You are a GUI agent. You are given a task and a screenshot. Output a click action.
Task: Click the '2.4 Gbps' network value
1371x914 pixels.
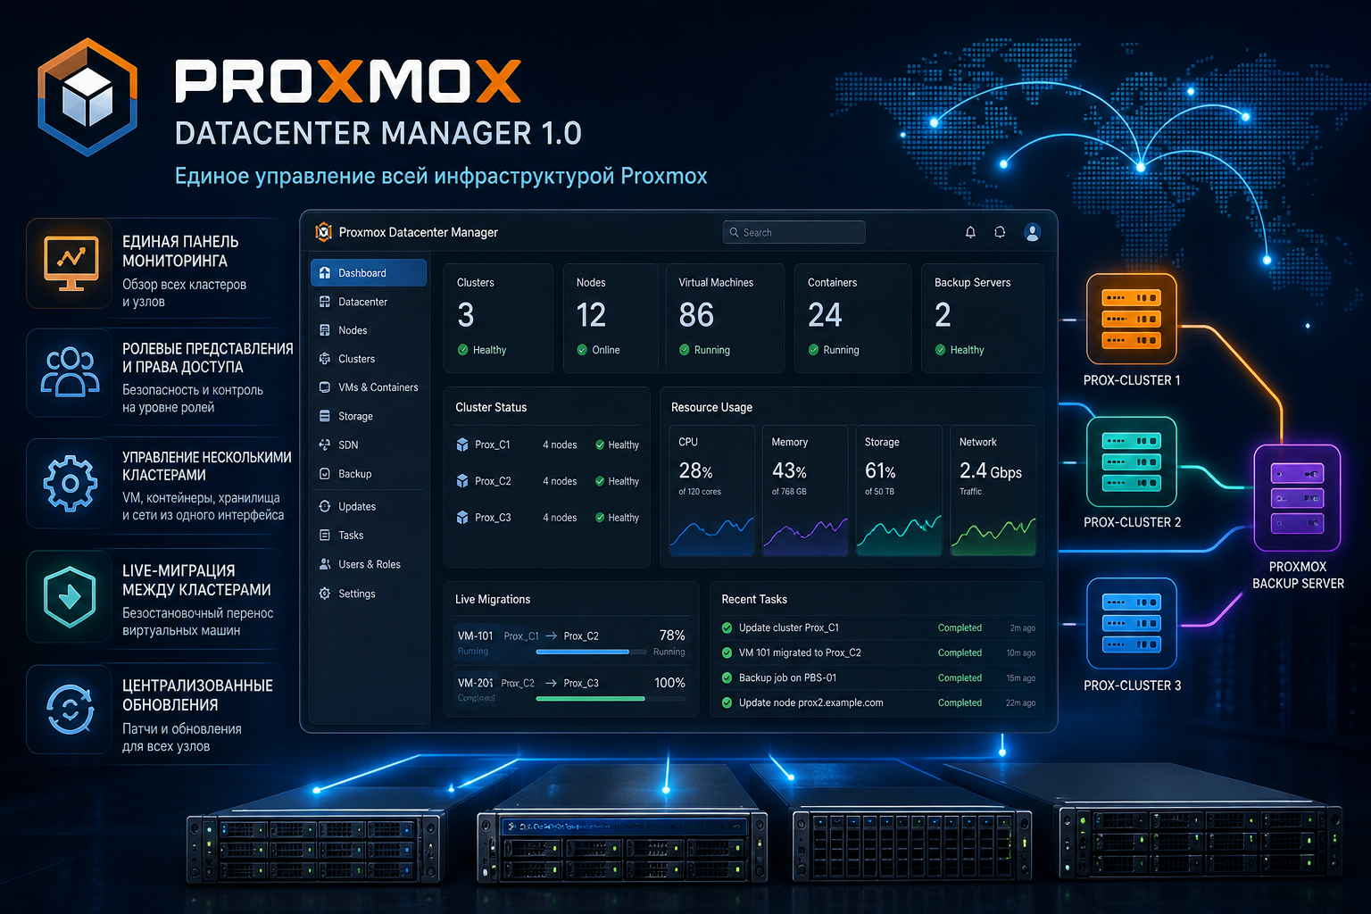tap(991, 471)
